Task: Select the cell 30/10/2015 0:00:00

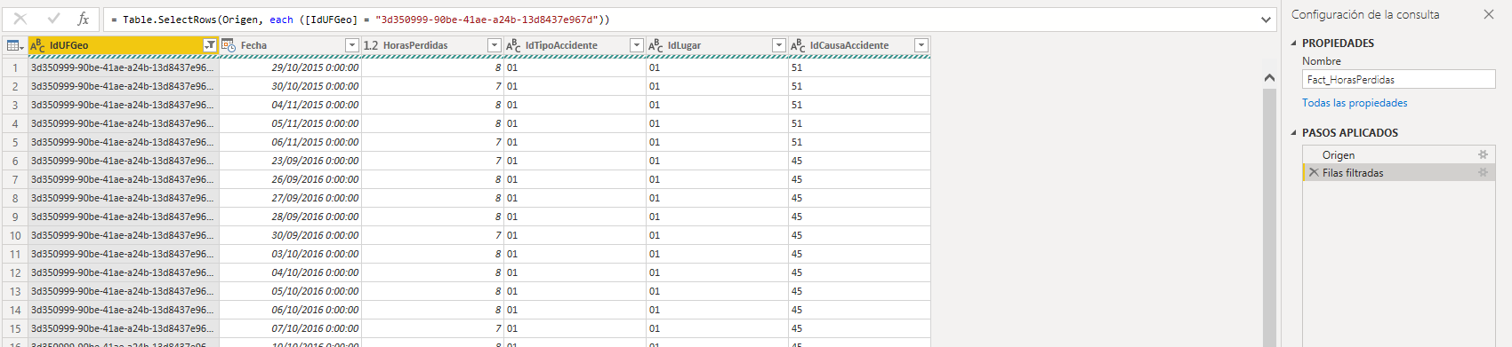Action: tap(290, 86)
